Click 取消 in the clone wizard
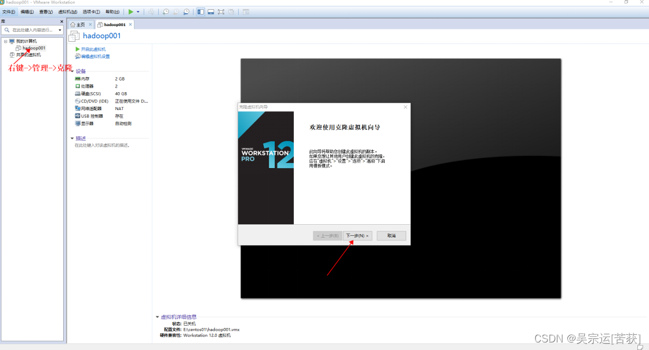The height and width of the screenshot is (350, 649). click(x=392, y=236)
